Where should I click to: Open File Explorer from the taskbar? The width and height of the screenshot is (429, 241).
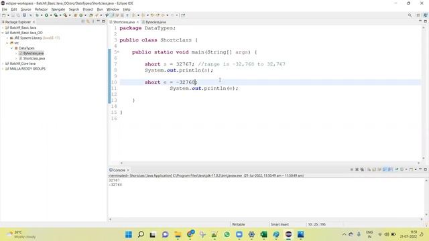pyautogui.click(x=178, y=234)
